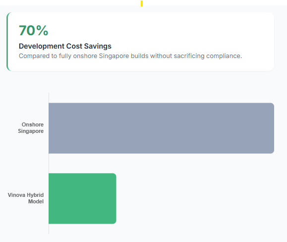Viewport: 287px width, 242px height.
Task: Click the word compliance in the description
Action: point(224,56)
